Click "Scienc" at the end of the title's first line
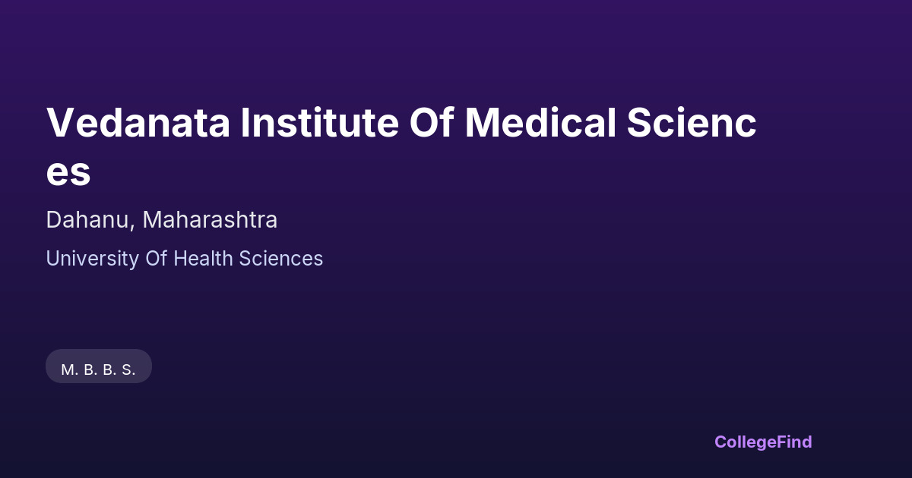Image resolution: width=912 pixels, height=478 pixels. point(691,123)
